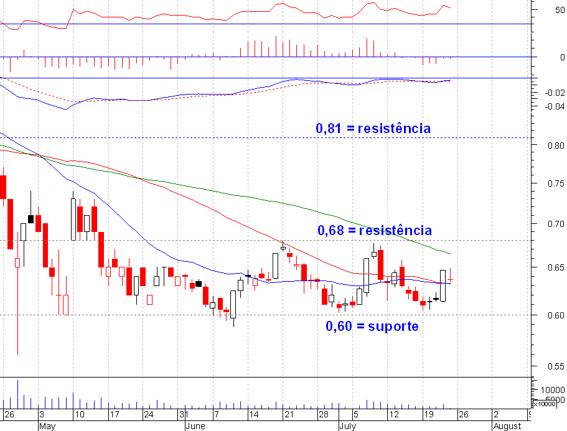Screen dimensions: 567x431
Task: Click the date label 14 in June
Action: [x=253, y=414]
